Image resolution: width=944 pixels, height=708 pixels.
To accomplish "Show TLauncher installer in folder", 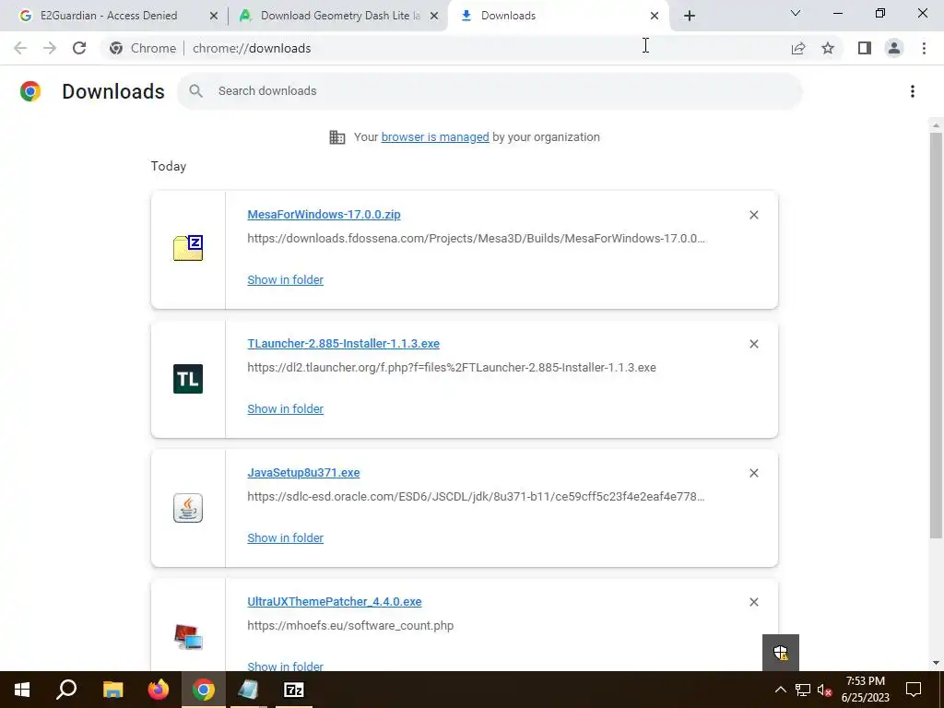I will (286, 408).
